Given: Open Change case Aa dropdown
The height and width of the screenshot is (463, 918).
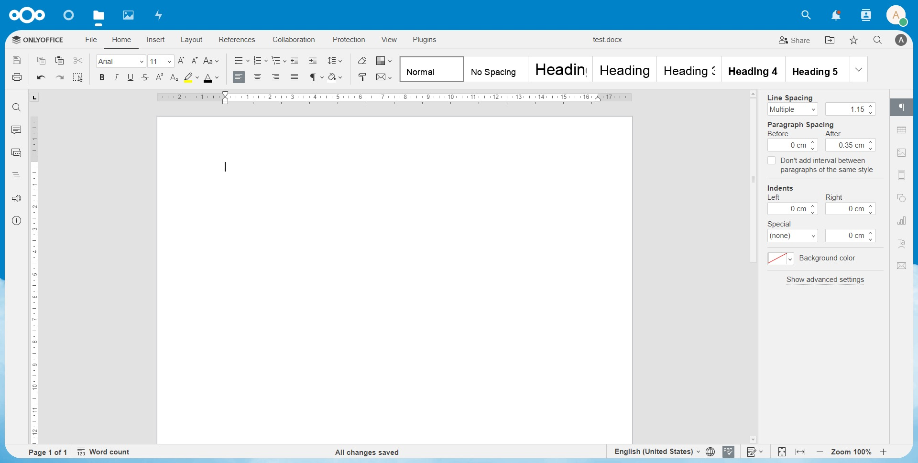Looking at the screenshot, I should (x=211, y=61).
